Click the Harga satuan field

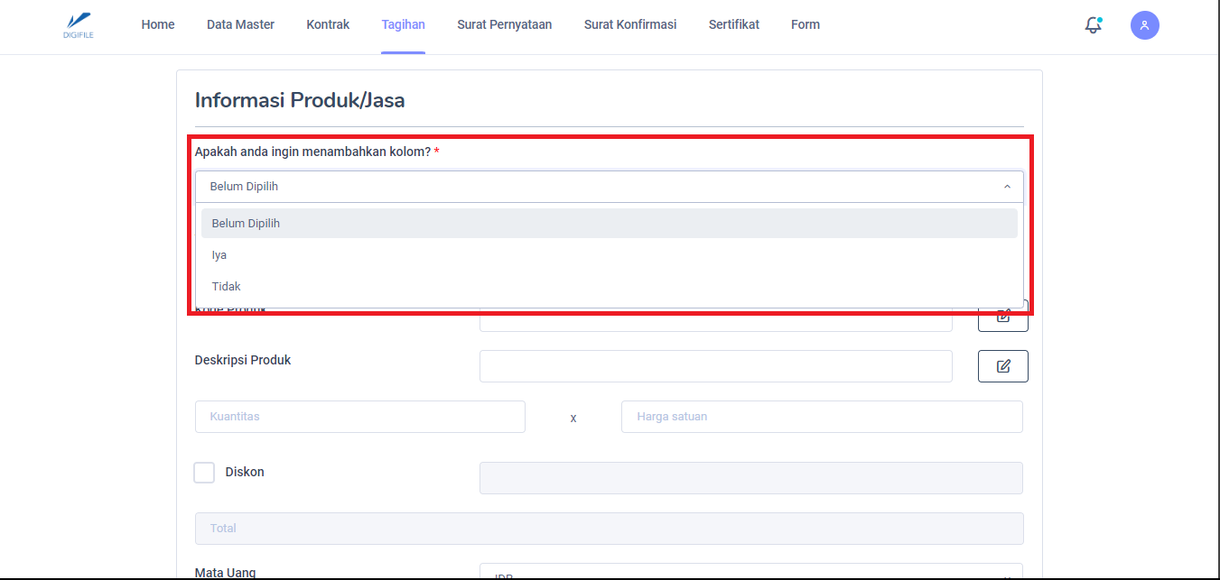click(x=821, y=417)
